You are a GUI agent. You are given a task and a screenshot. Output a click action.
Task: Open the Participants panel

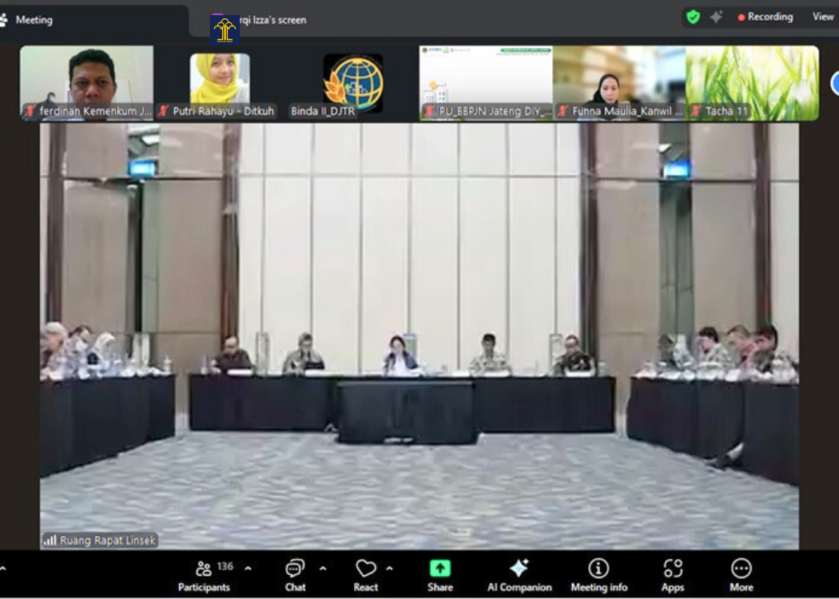204,575
